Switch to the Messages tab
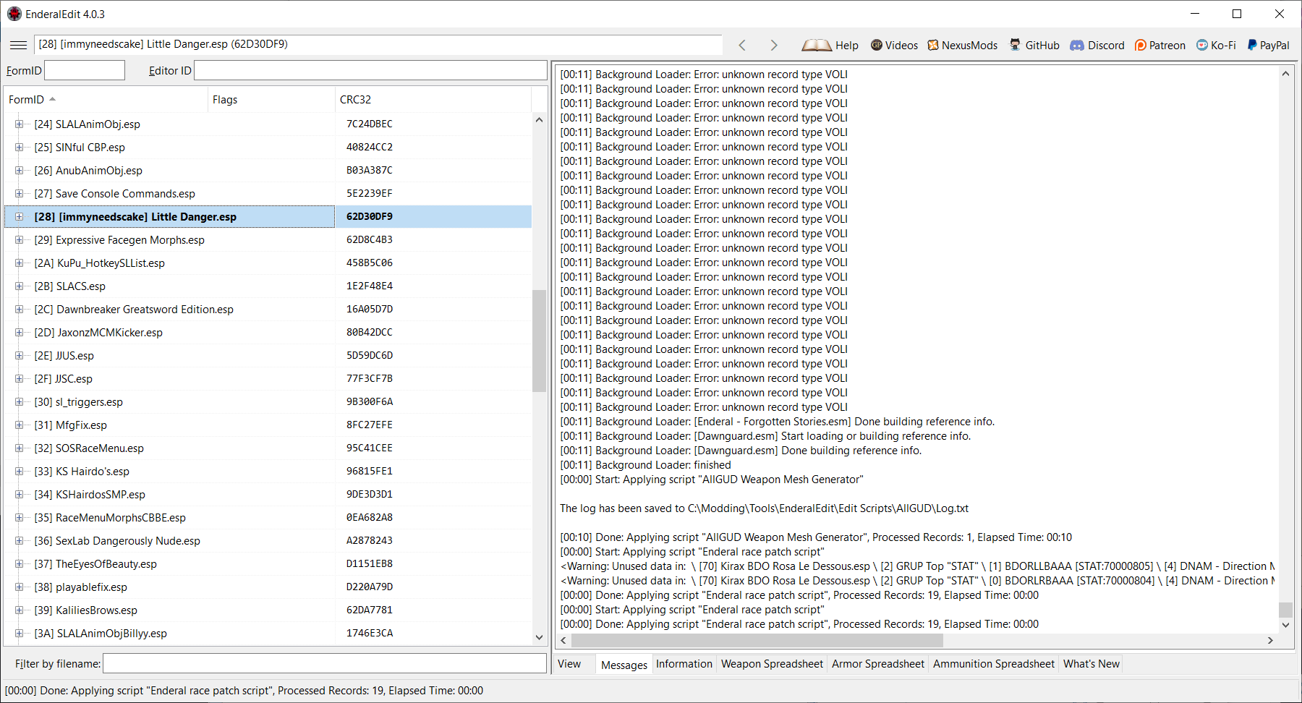 (624, 664)
